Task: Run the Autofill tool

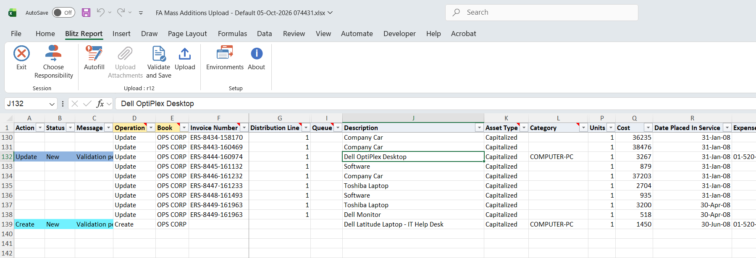Action: click(94, 58)
